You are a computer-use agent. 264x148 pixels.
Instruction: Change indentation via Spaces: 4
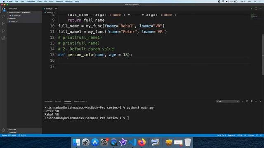[x=231, y=135]
